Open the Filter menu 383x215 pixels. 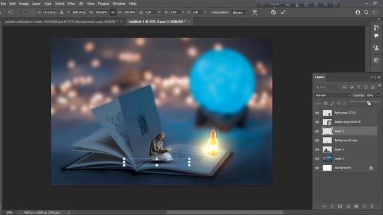tap(72, 4)
